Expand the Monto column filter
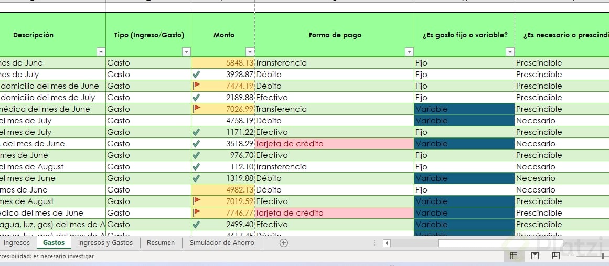This screenshot has height=266, width=609. click(250, 51)
